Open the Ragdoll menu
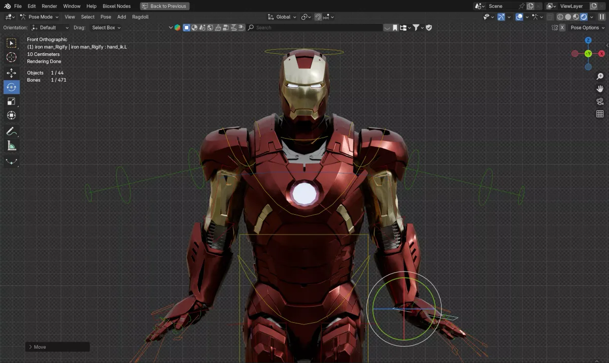The height and width of the screenshot is (363, 609). coord(141,17)
